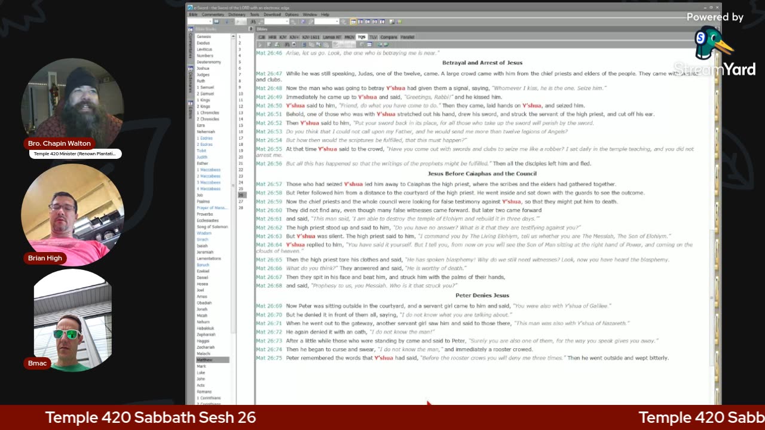Click the binoculars search icon in main toolbar
This screenshot has width=765, height=430.
(x=253, y=21)
